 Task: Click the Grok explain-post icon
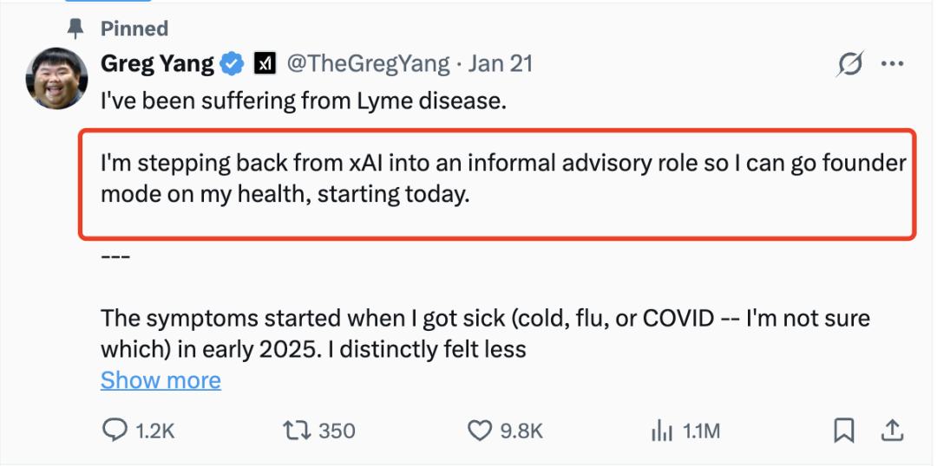pyautogui.click(x=851, y=63)
